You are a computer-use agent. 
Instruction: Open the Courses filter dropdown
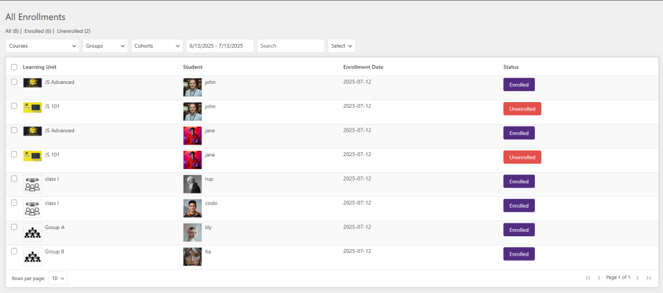[43, 46]
